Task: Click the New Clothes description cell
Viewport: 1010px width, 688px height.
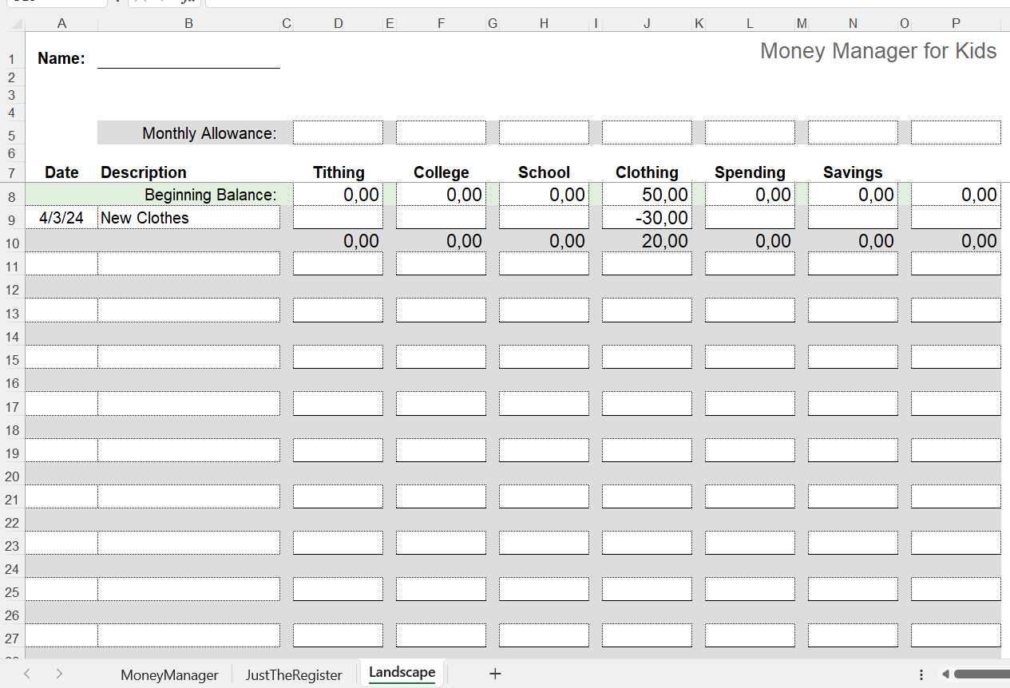Action: tap(188, 218)
